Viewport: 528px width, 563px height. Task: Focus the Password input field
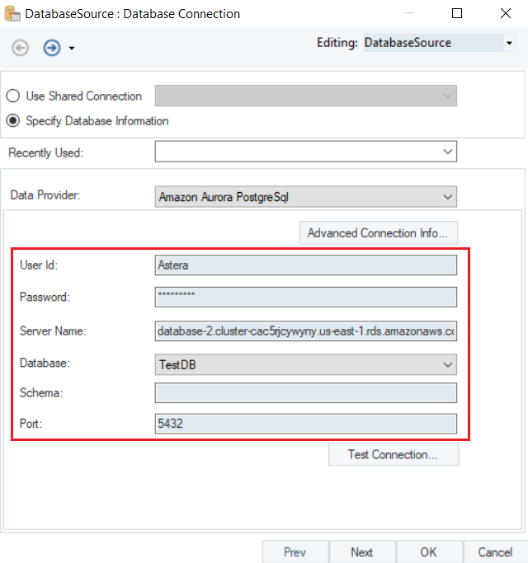pyautogui.click(x=305, y=297)
